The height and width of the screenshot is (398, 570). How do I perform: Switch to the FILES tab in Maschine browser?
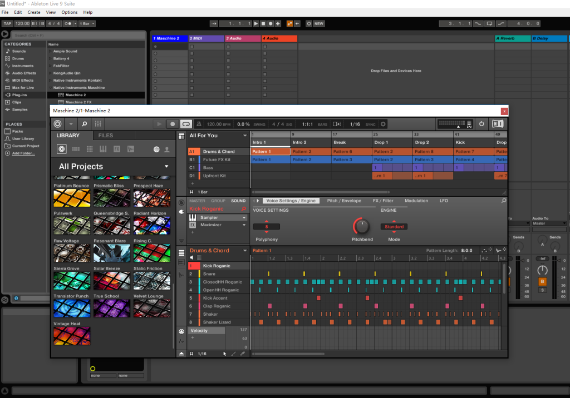(x=105, y=136)
